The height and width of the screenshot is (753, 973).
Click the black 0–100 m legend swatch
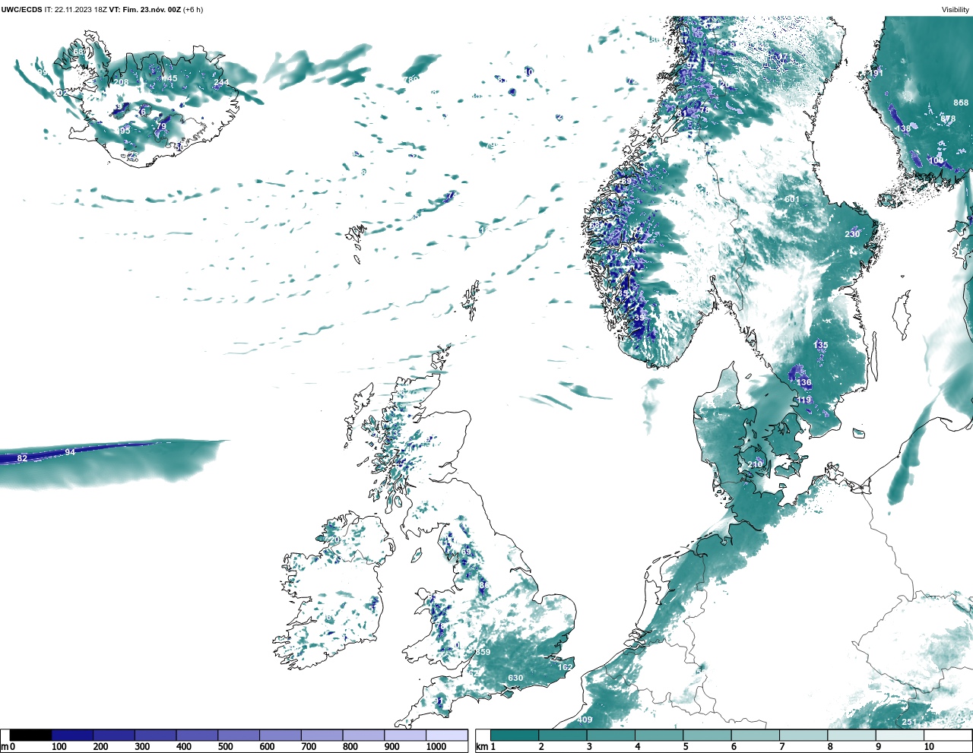[31, 736]
